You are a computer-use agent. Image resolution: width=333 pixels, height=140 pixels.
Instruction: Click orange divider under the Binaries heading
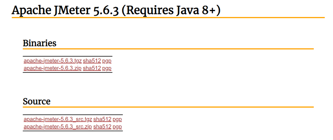click(x=168, y=49)
